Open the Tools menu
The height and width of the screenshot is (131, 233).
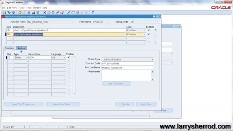[29, 8]
